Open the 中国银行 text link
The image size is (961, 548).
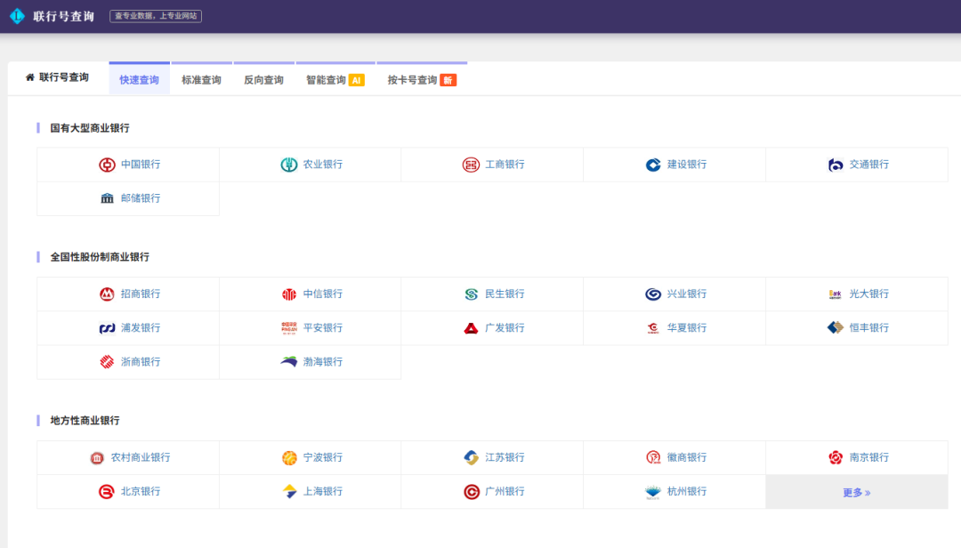click(x=141, y=165)
